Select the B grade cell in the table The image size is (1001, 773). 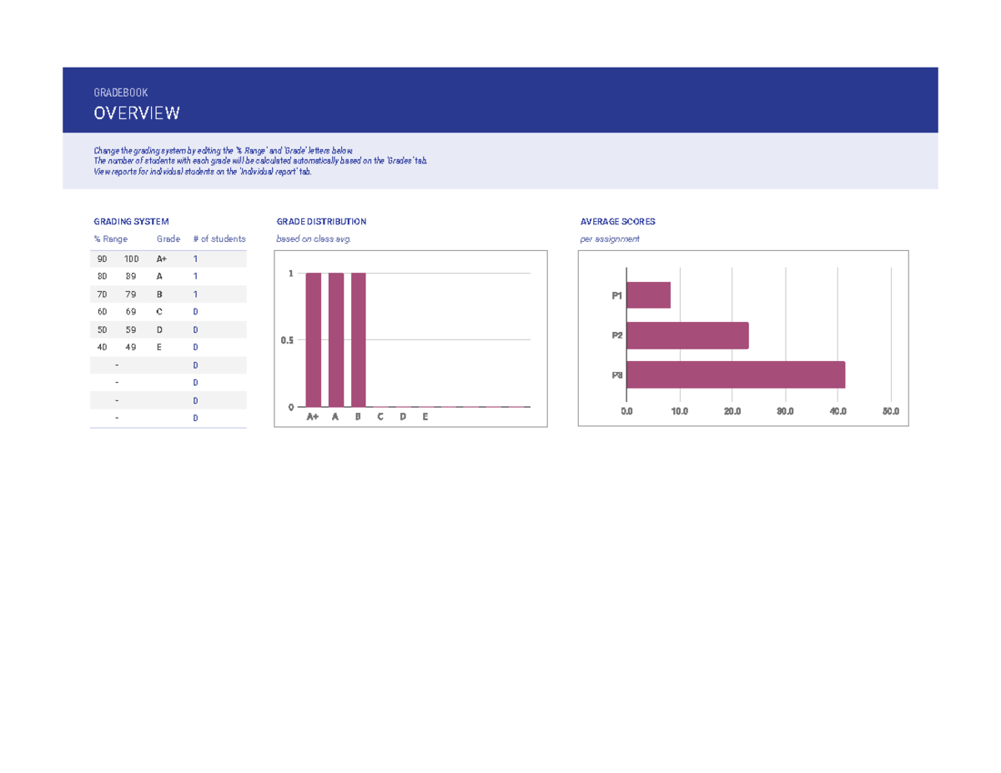tap(159, 294)
